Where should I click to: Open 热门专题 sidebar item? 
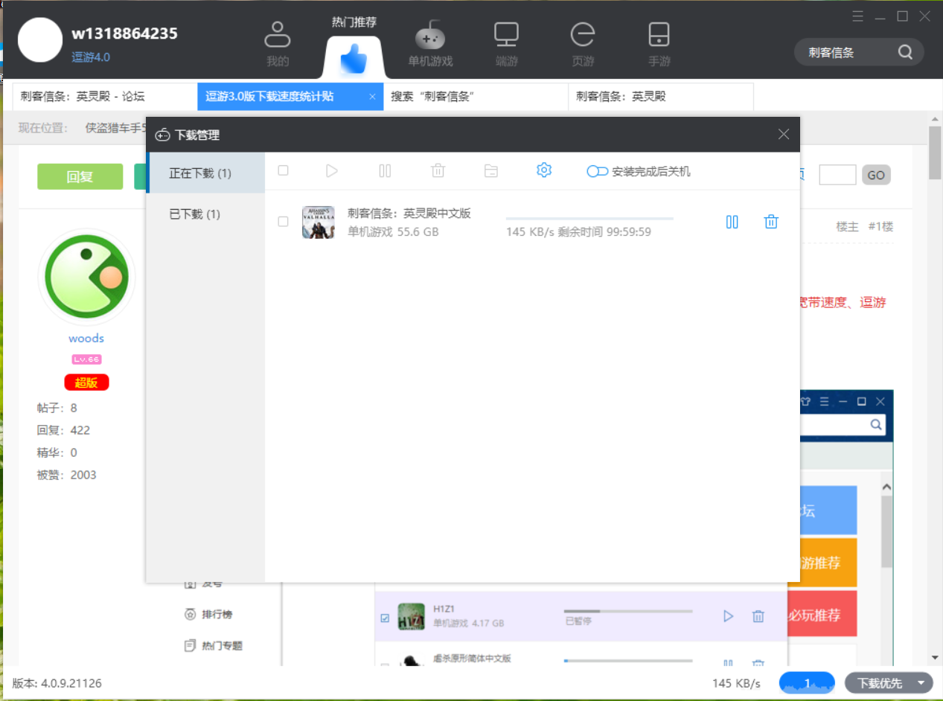tap(213, 645)
